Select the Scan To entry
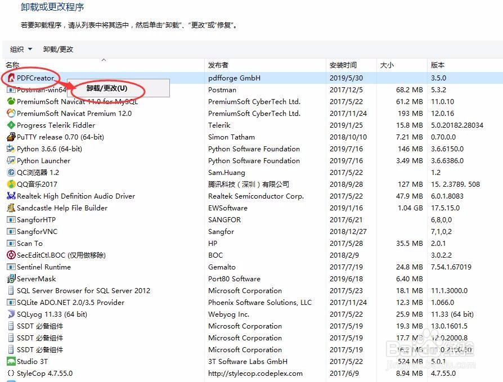The width and height of the screenshot is (503, 382). (x=29, y=244)
